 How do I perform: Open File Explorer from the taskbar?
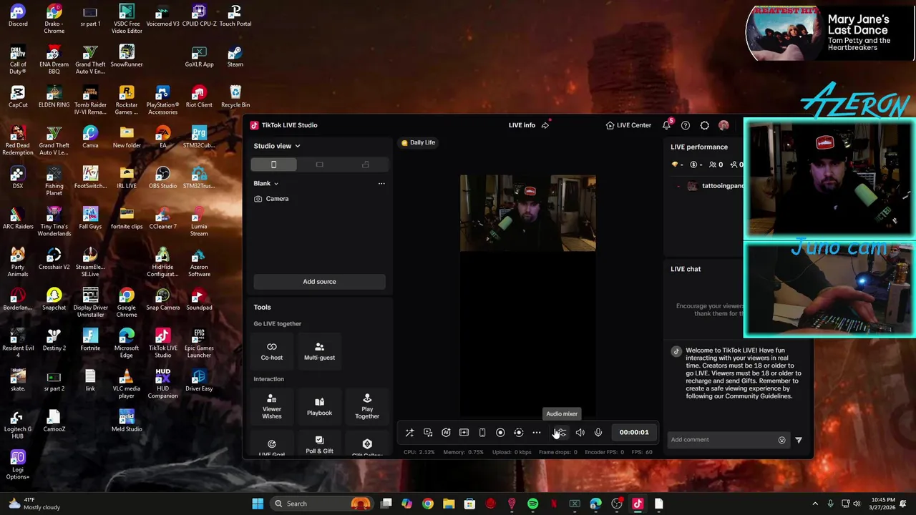(x=449, y=504)
